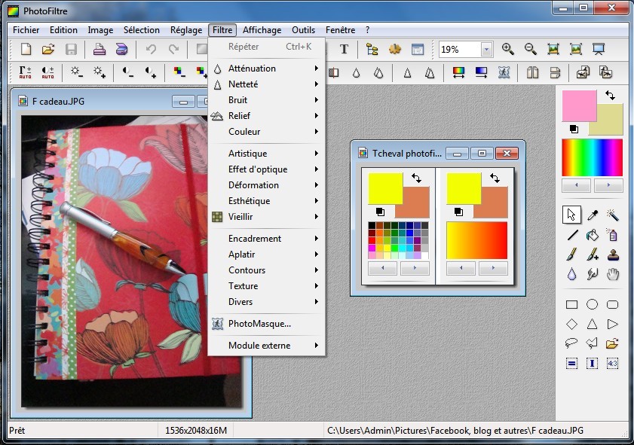Image resolution: width=634 pixels, height=445 pixels.
Task: Expand the Bruit submenu
Action: click(267, 99)
